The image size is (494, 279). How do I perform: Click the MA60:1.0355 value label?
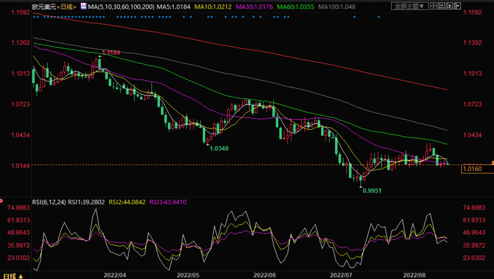coord(295,7)
